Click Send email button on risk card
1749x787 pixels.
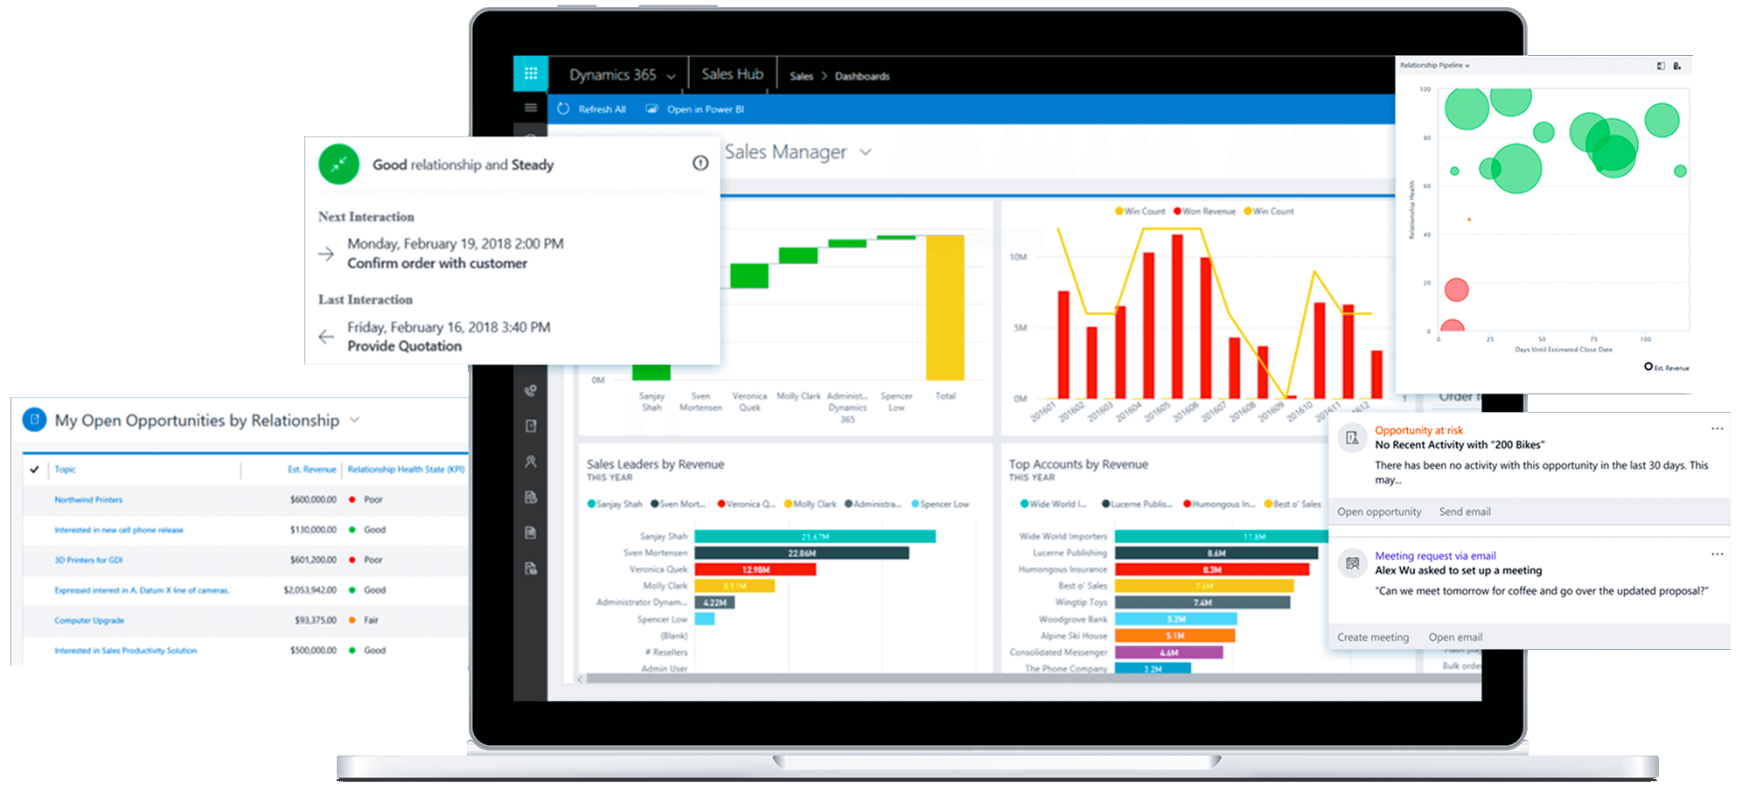coord(1465,512)
